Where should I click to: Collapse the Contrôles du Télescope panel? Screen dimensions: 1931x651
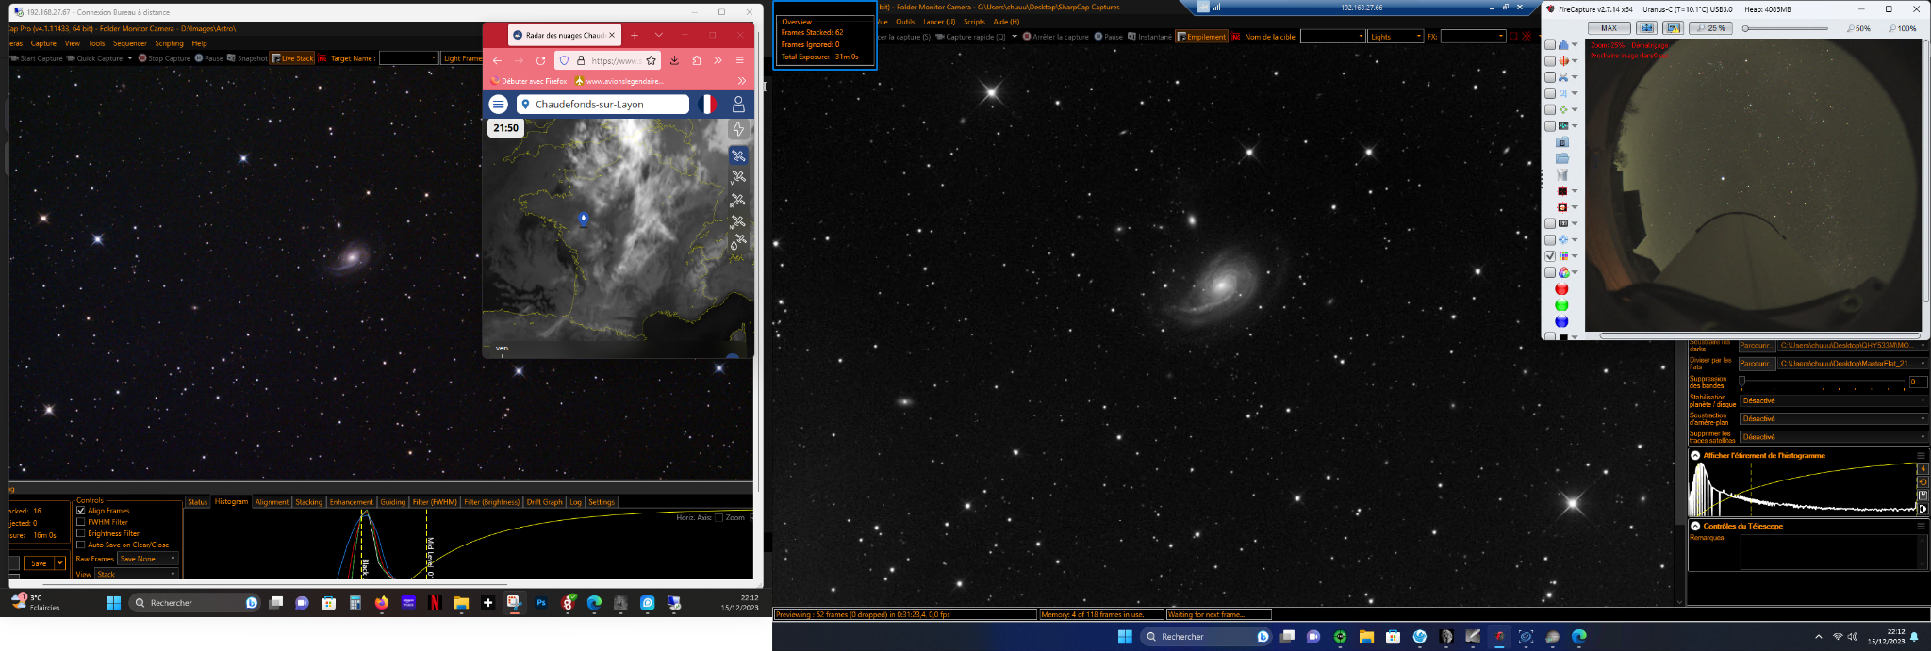click(1695, 526)
